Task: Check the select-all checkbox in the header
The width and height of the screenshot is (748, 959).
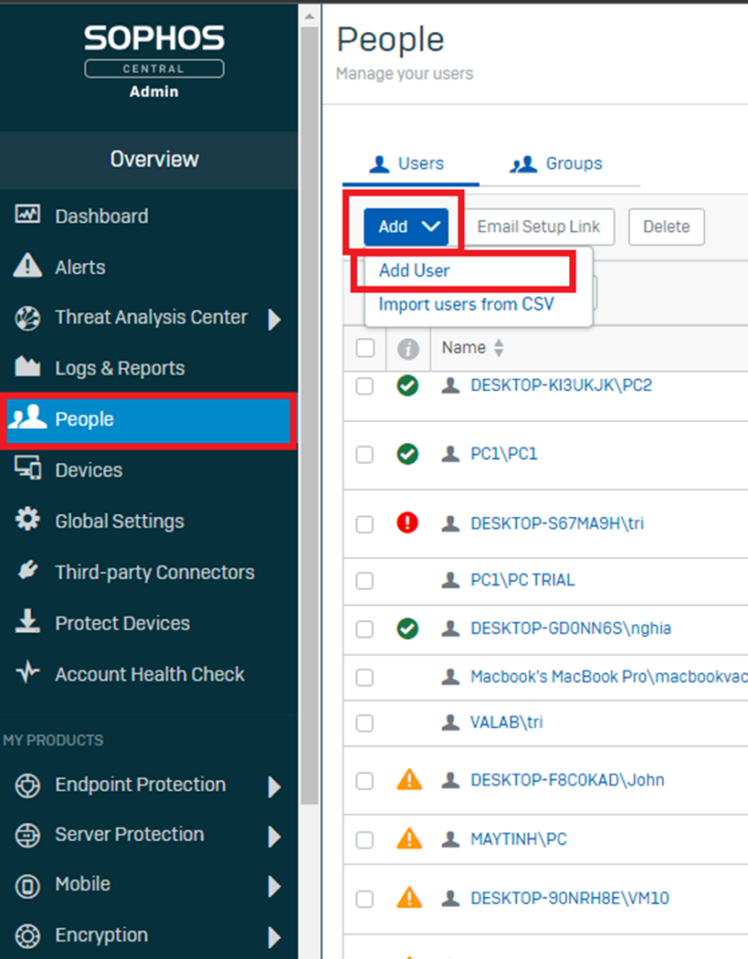Action: click(x=365, y=348)
